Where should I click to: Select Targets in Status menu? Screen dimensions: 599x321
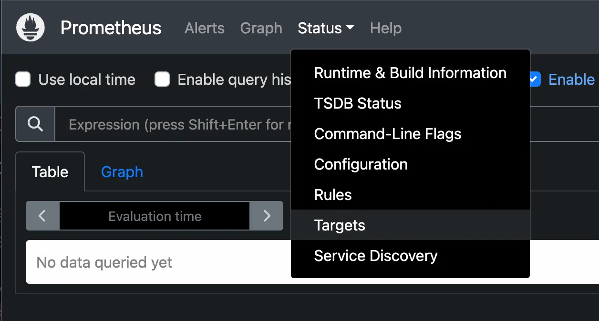pos(340,225)
